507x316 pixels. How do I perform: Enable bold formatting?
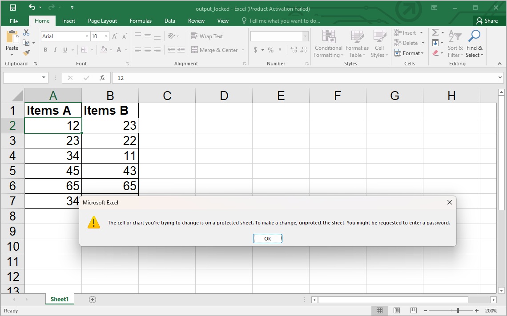pos(45,50)
